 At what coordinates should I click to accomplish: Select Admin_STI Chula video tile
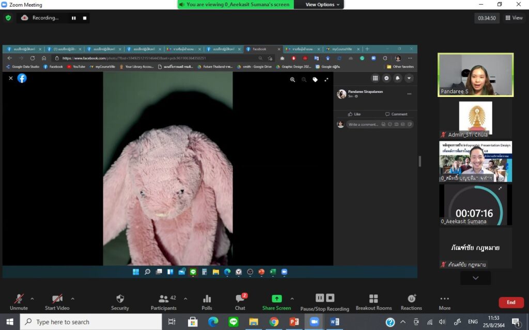point(476,119)
